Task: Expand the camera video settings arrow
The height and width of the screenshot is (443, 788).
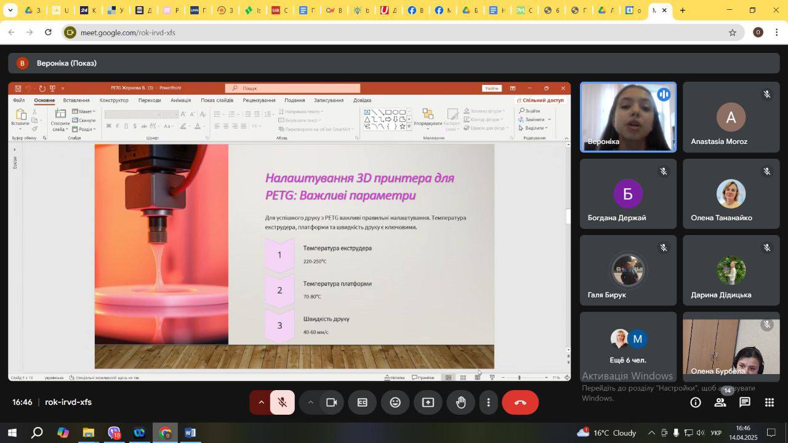Action: tap(310, 402)
